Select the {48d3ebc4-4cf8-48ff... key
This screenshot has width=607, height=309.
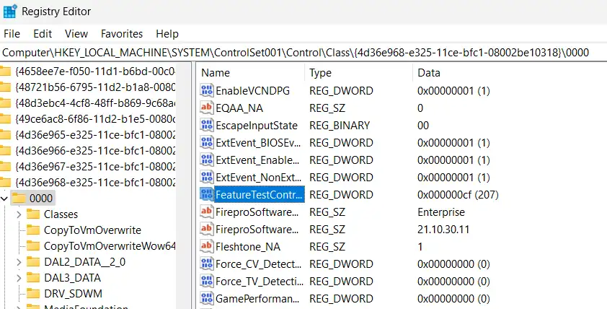point(95,103)
